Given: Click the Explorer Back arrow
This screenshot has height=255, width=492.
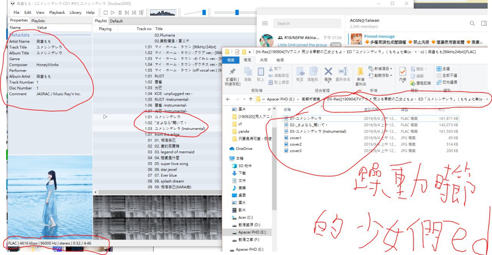Looking at the screenshot, I should click(228, 99).
